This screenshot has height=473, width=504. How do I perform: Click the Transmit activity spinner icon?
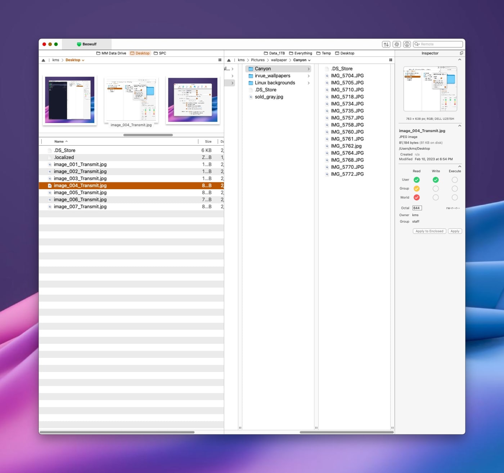396,44
